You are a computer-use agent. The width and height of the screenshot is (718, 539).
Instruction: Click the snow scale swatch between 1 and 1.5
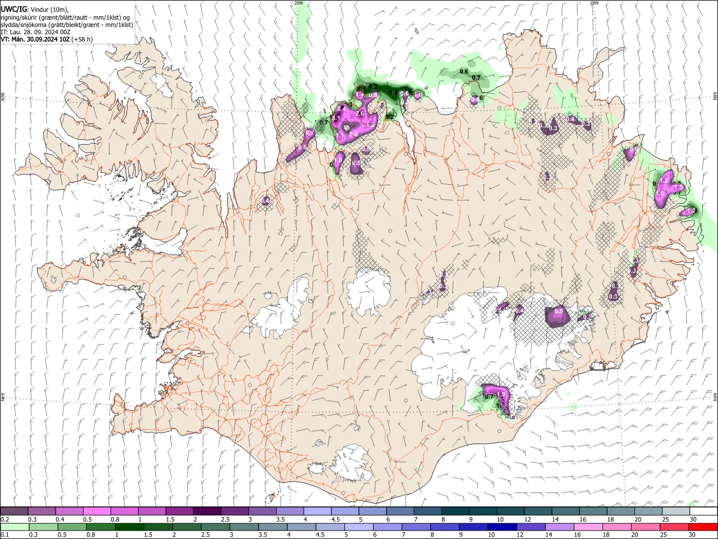pos(151,511)
